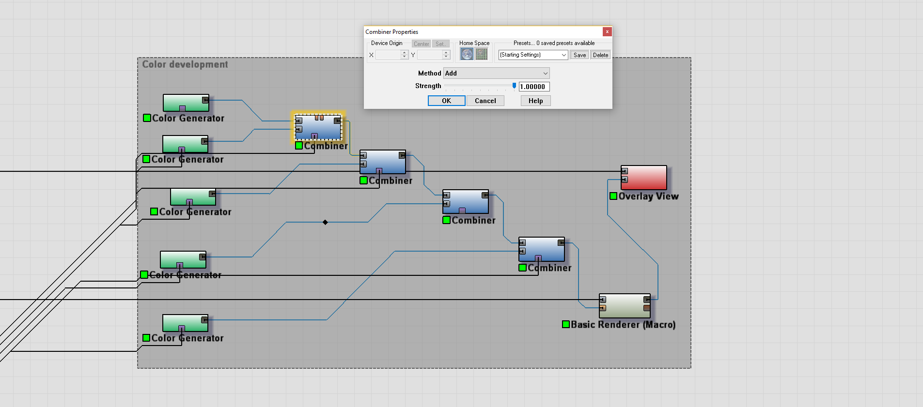Click the selected Combiner's lower input port

click(299, 129)
